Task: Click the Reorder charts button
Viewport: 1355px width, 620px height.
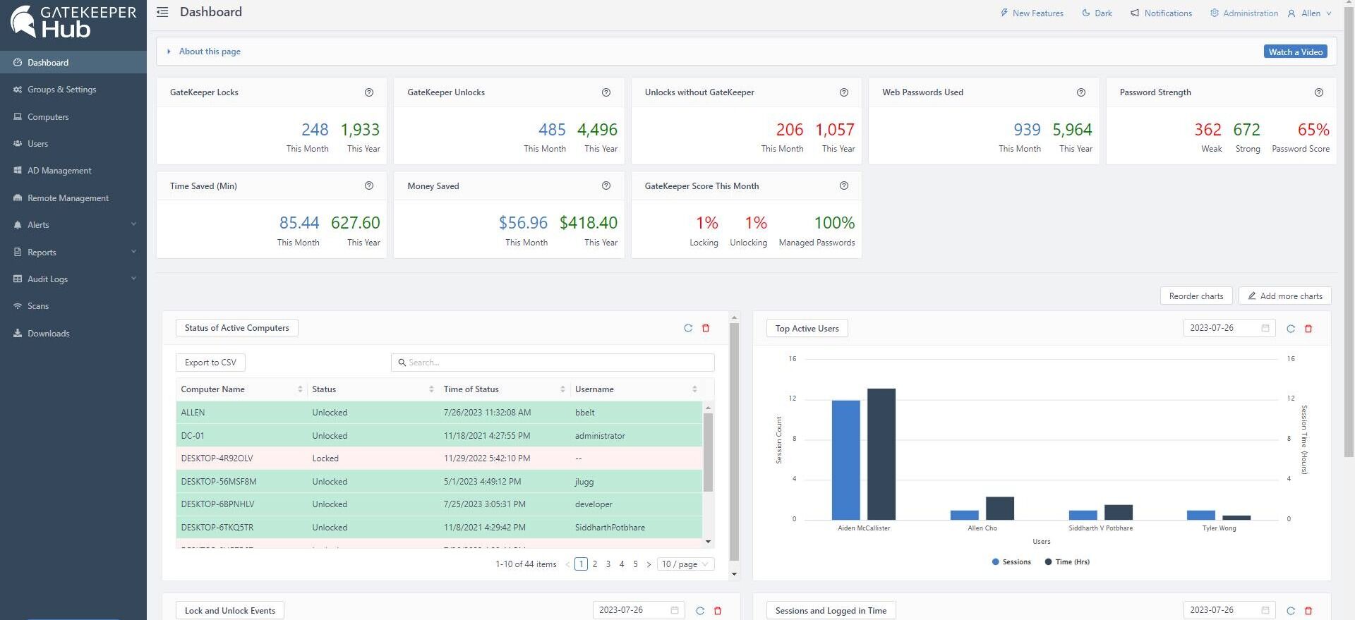Action: [x=1196, y=296]
